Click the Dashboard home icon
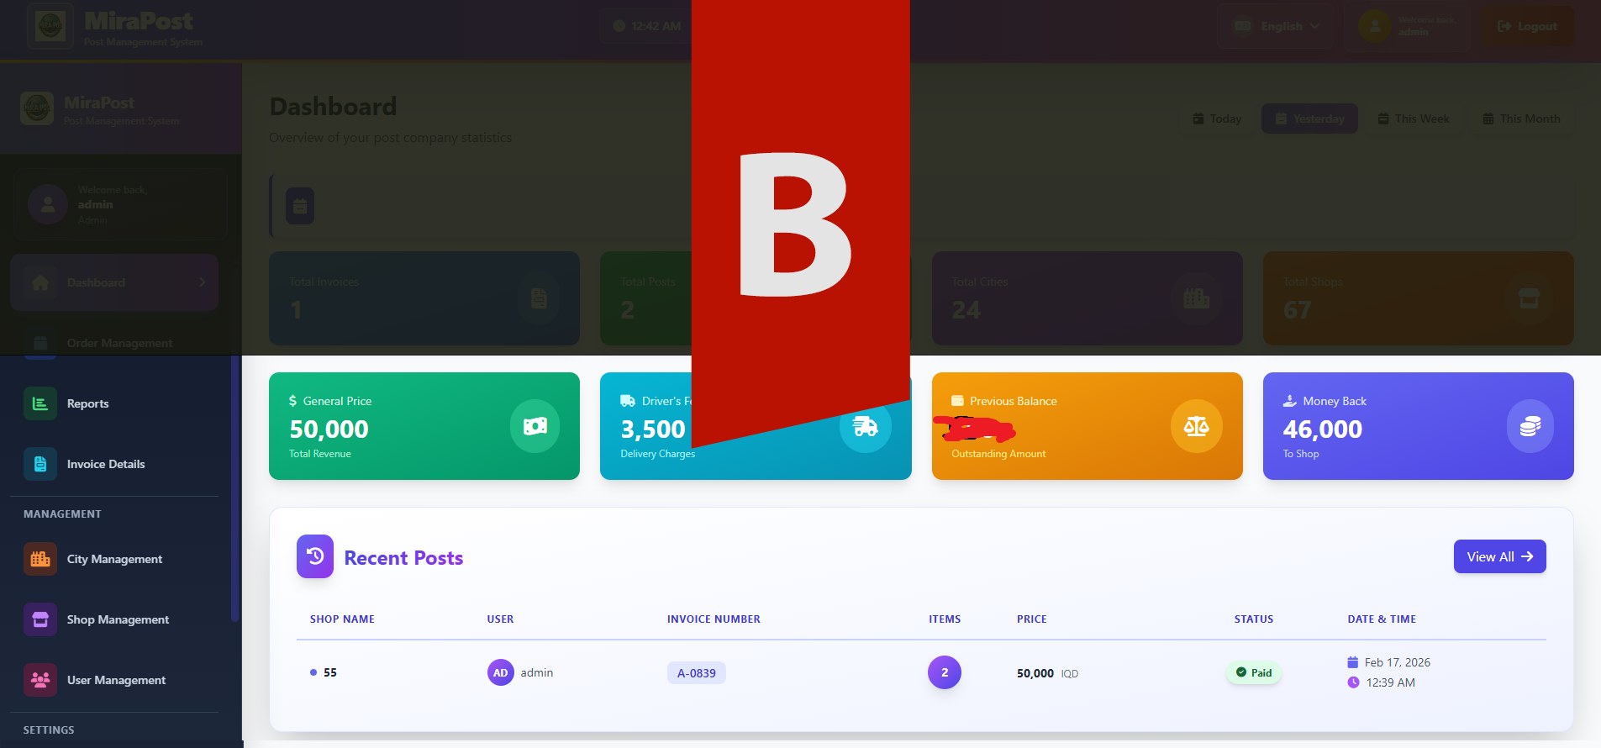Viewport: 1601px width, 748px height. 40,282
